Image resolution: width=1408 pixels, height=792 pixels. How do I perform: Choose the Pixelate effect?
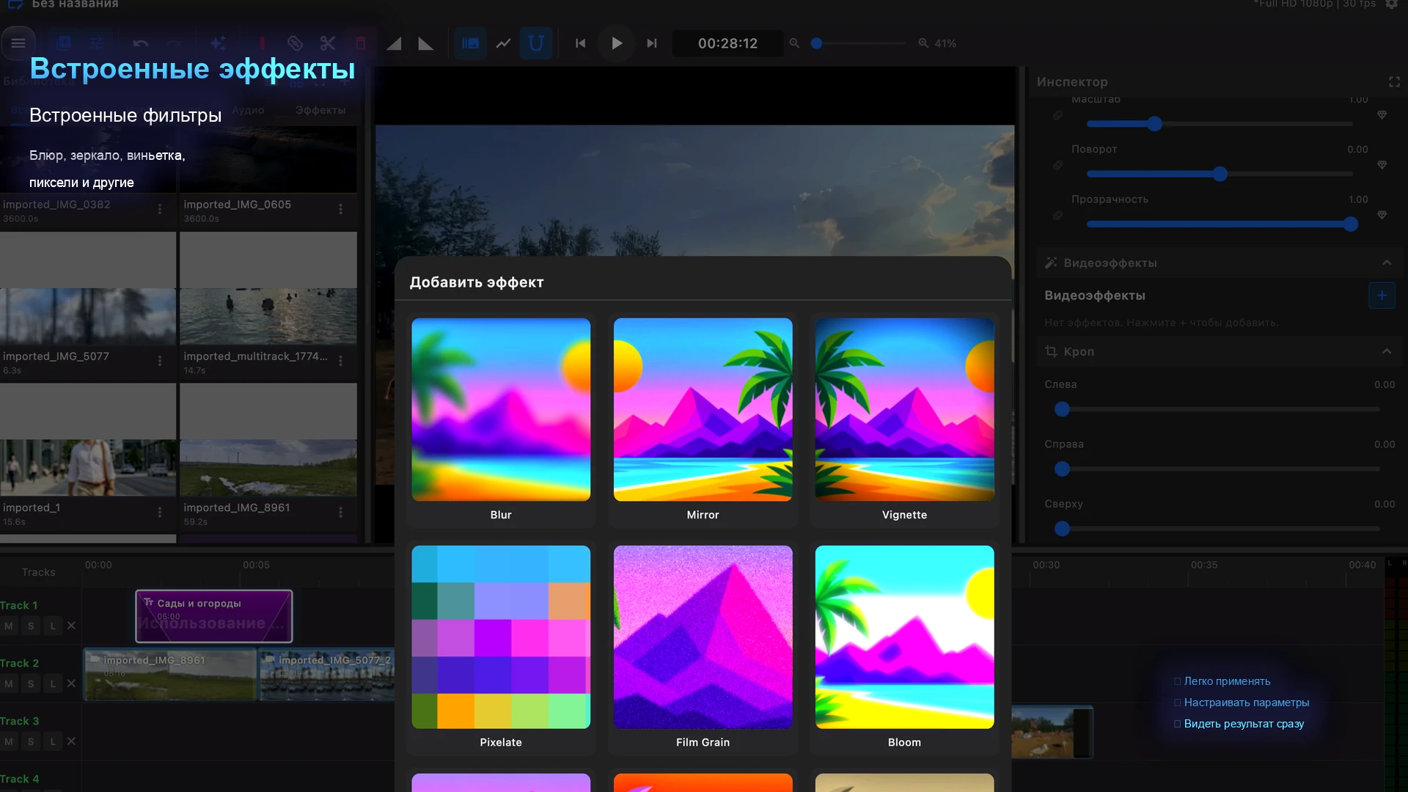pos(501,648)
